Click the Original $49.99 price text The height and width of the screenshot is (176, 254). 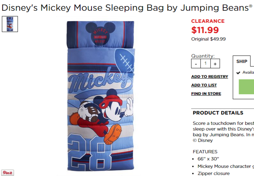click(208, 39)
